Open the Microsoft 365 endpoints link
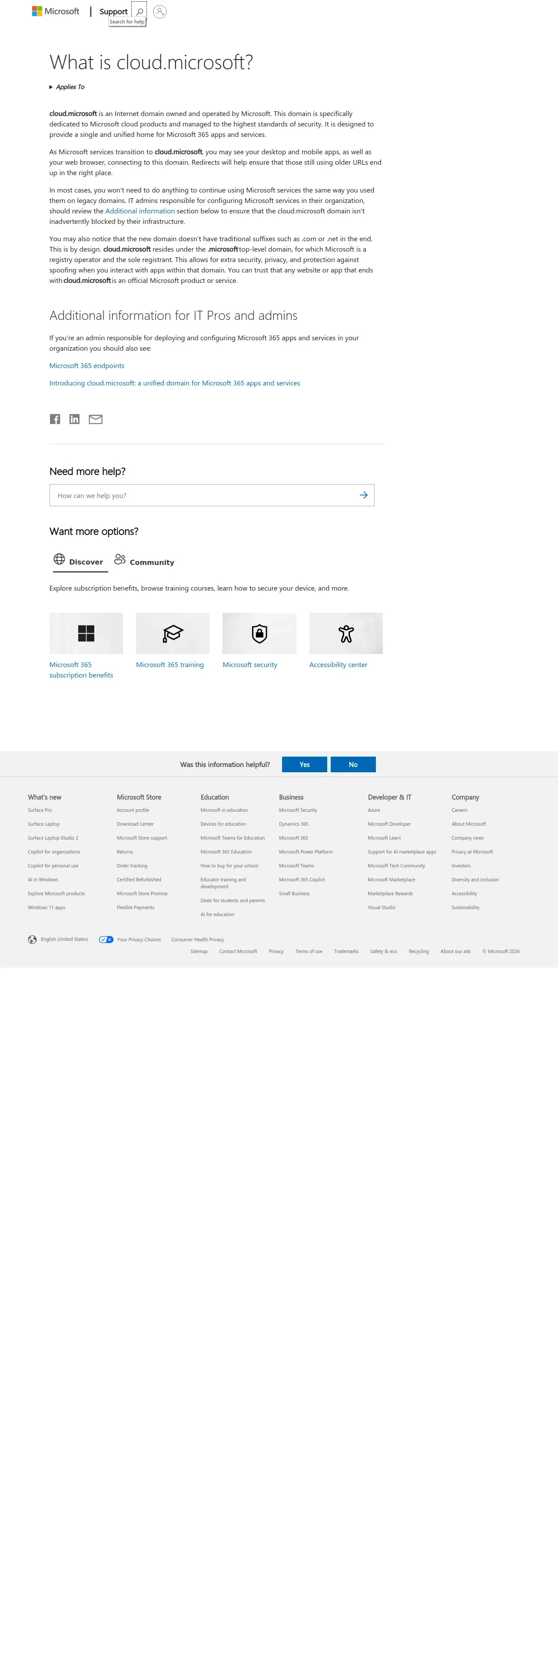This screenshot has height=1674, width=558. tap(87, 366)
